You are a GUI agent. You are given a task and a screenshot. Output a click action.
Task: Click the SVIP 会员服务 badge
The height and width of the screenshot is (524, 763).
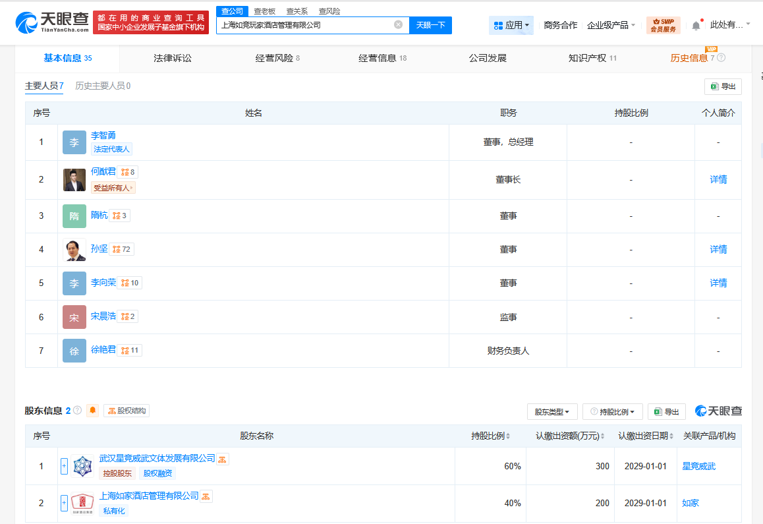coord(663,25)
